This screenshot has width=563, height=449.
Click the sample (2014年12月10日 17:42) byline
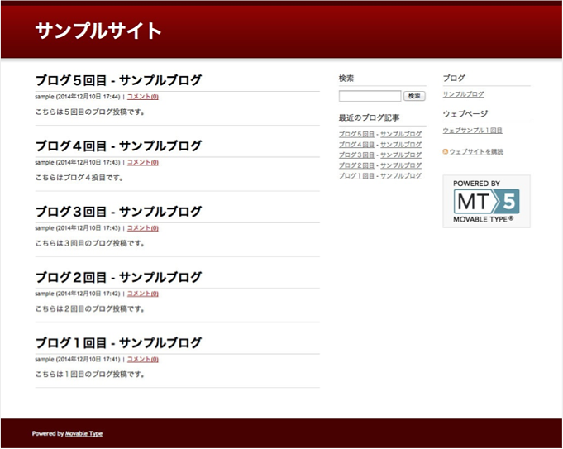[78, 294]
